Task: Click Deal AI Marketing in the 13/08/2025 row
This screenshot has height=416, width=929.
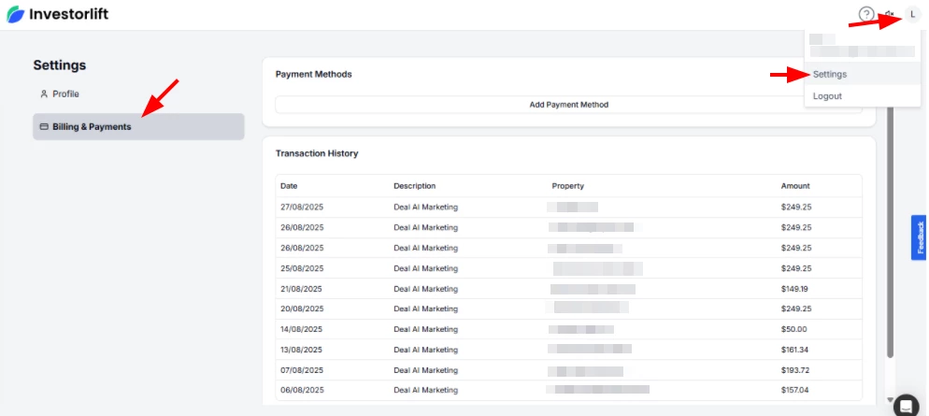Action: pos(426,350)
